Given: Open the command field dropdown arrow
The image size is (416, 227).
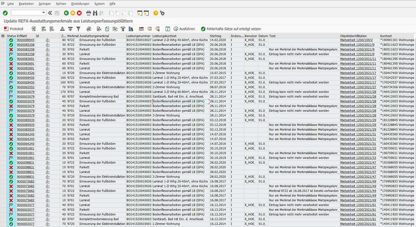Looking at the screenshot, I should 44,13.
